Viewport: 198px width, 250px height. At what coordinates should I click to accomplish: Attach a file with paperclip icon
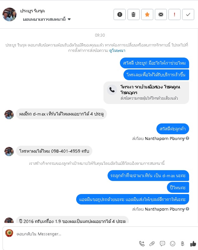pos(152,243)
